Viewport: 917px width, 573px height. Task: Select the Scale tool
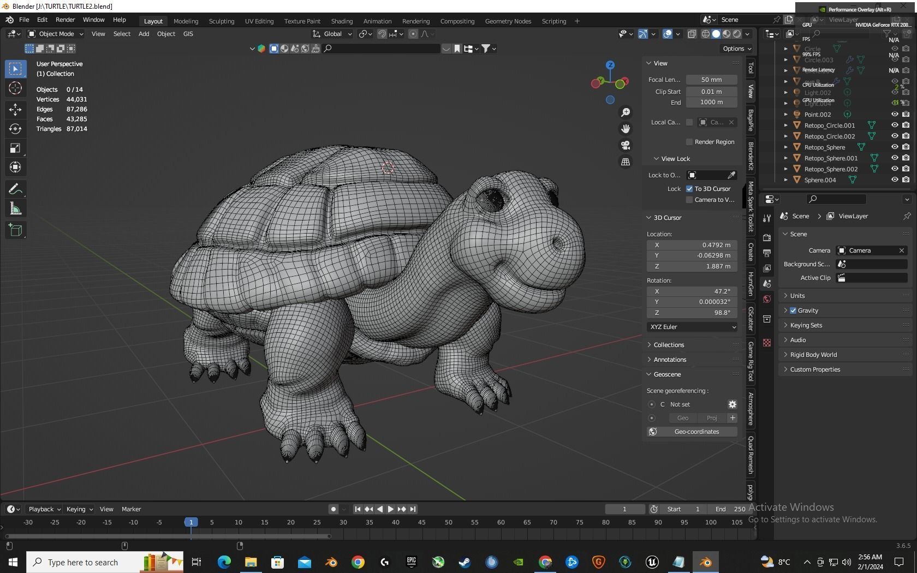tap(15, 148)
